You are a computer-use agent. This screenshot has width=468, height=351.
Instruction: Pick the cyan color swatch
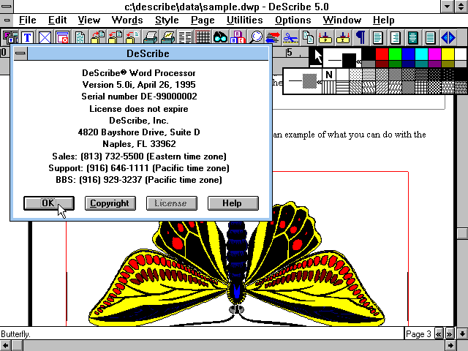pos(421,54)
